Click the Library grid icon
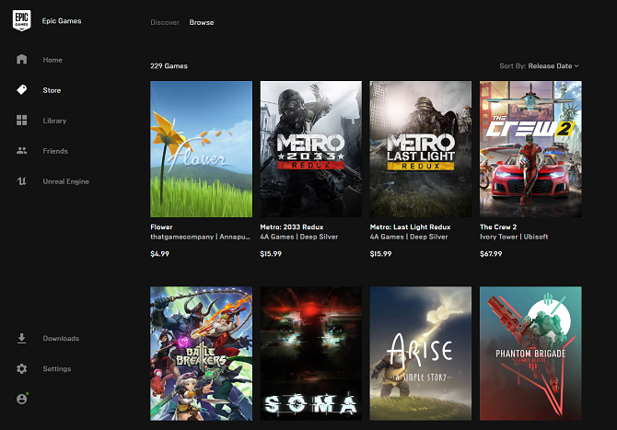This screenshot has height=430, width=617. tap(22, 121)
